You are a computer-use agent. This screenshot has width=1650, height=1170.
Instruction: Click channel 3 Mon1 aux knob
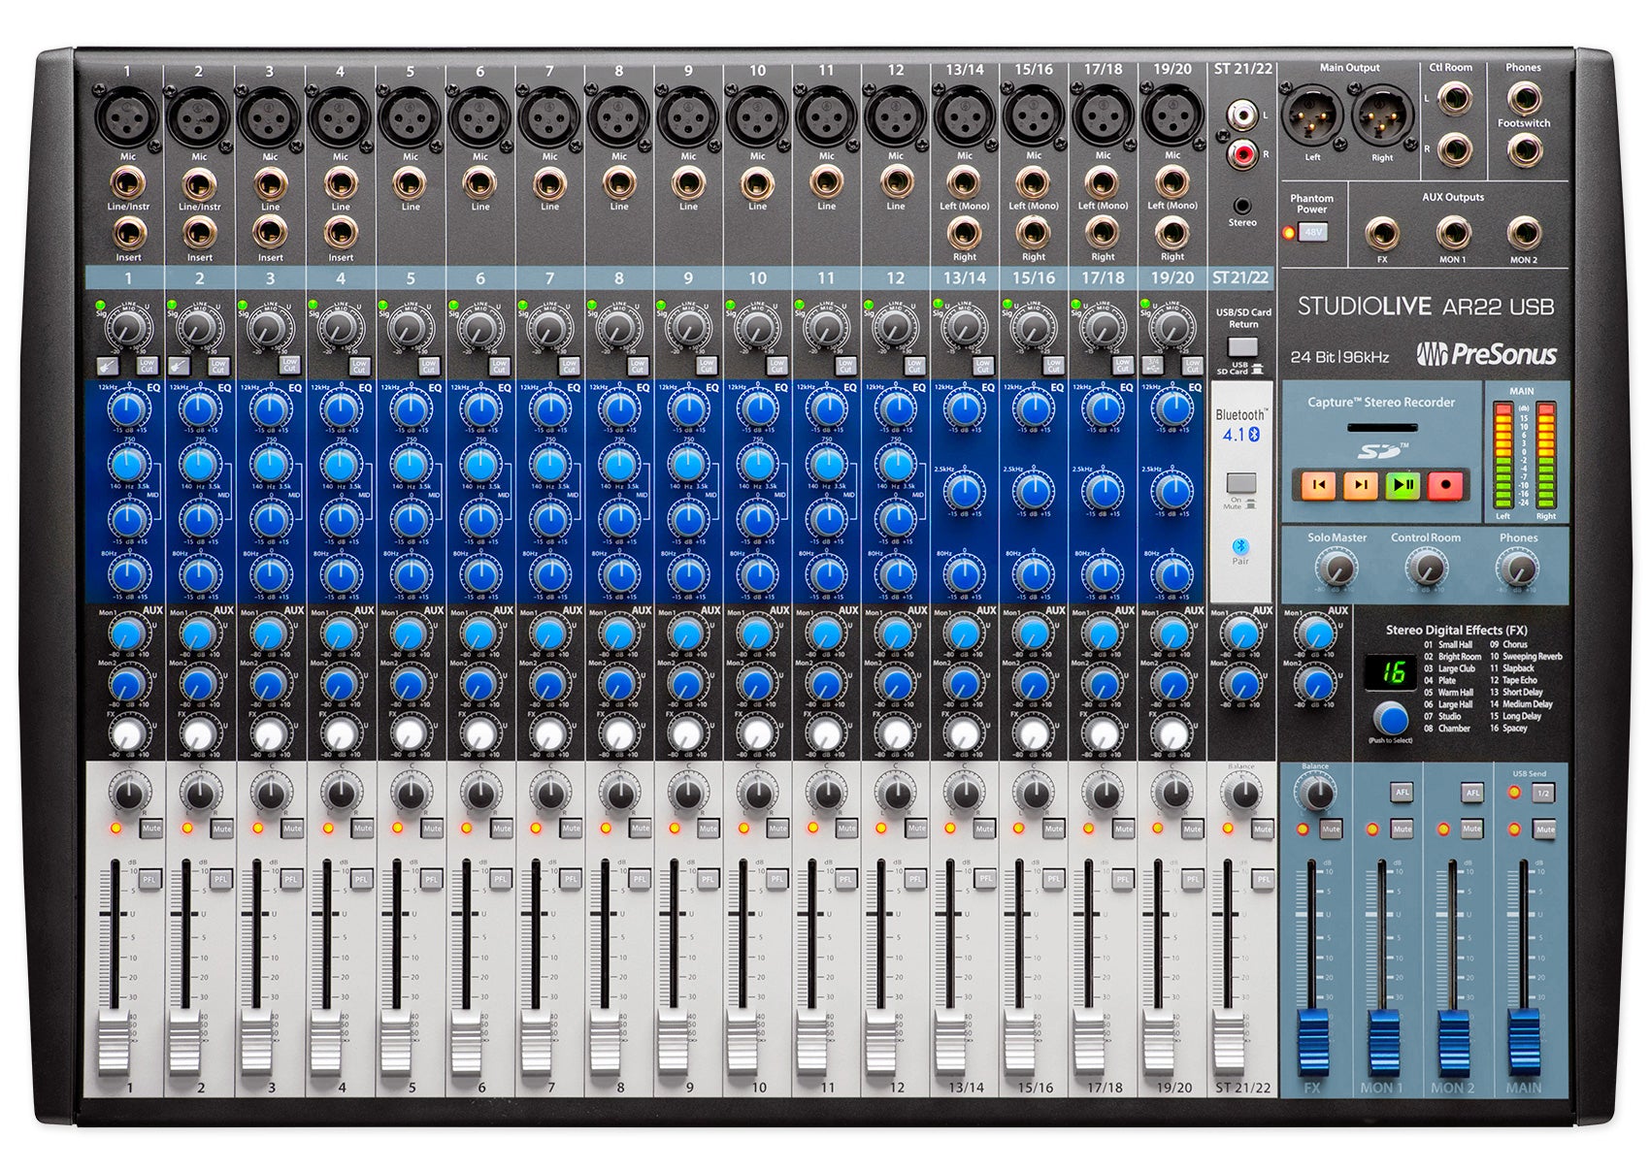[x=269, y=635]
